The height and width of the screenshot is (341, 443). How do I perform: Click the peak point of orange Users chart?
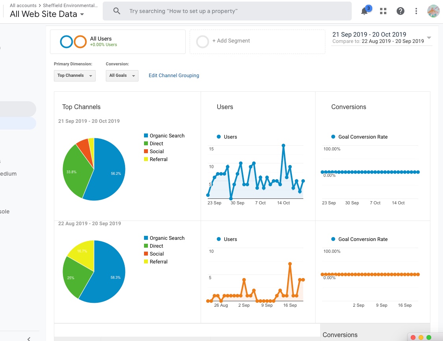point(290,264)
